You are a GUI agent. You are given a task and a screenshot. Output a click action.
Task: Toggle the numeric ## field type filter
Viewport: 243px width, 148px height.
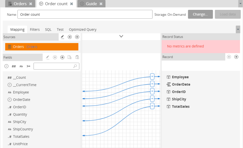coord(14,66)
